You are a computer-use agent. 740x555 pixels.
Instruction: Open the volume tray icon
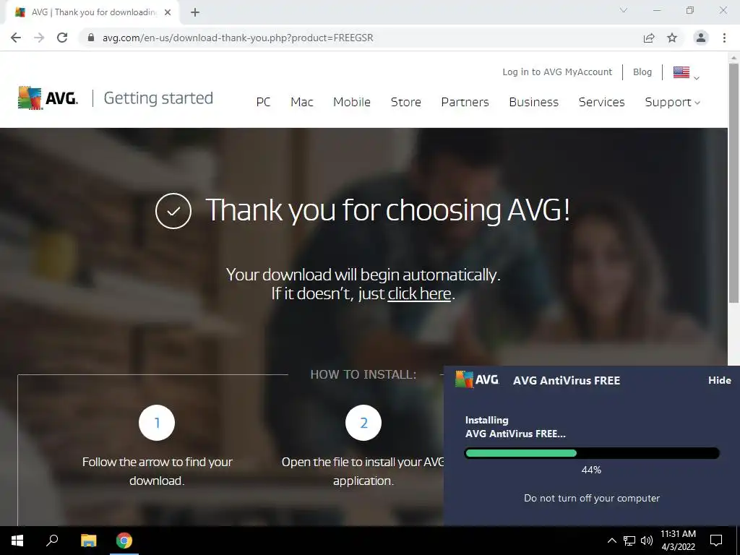tap(647, 541)
